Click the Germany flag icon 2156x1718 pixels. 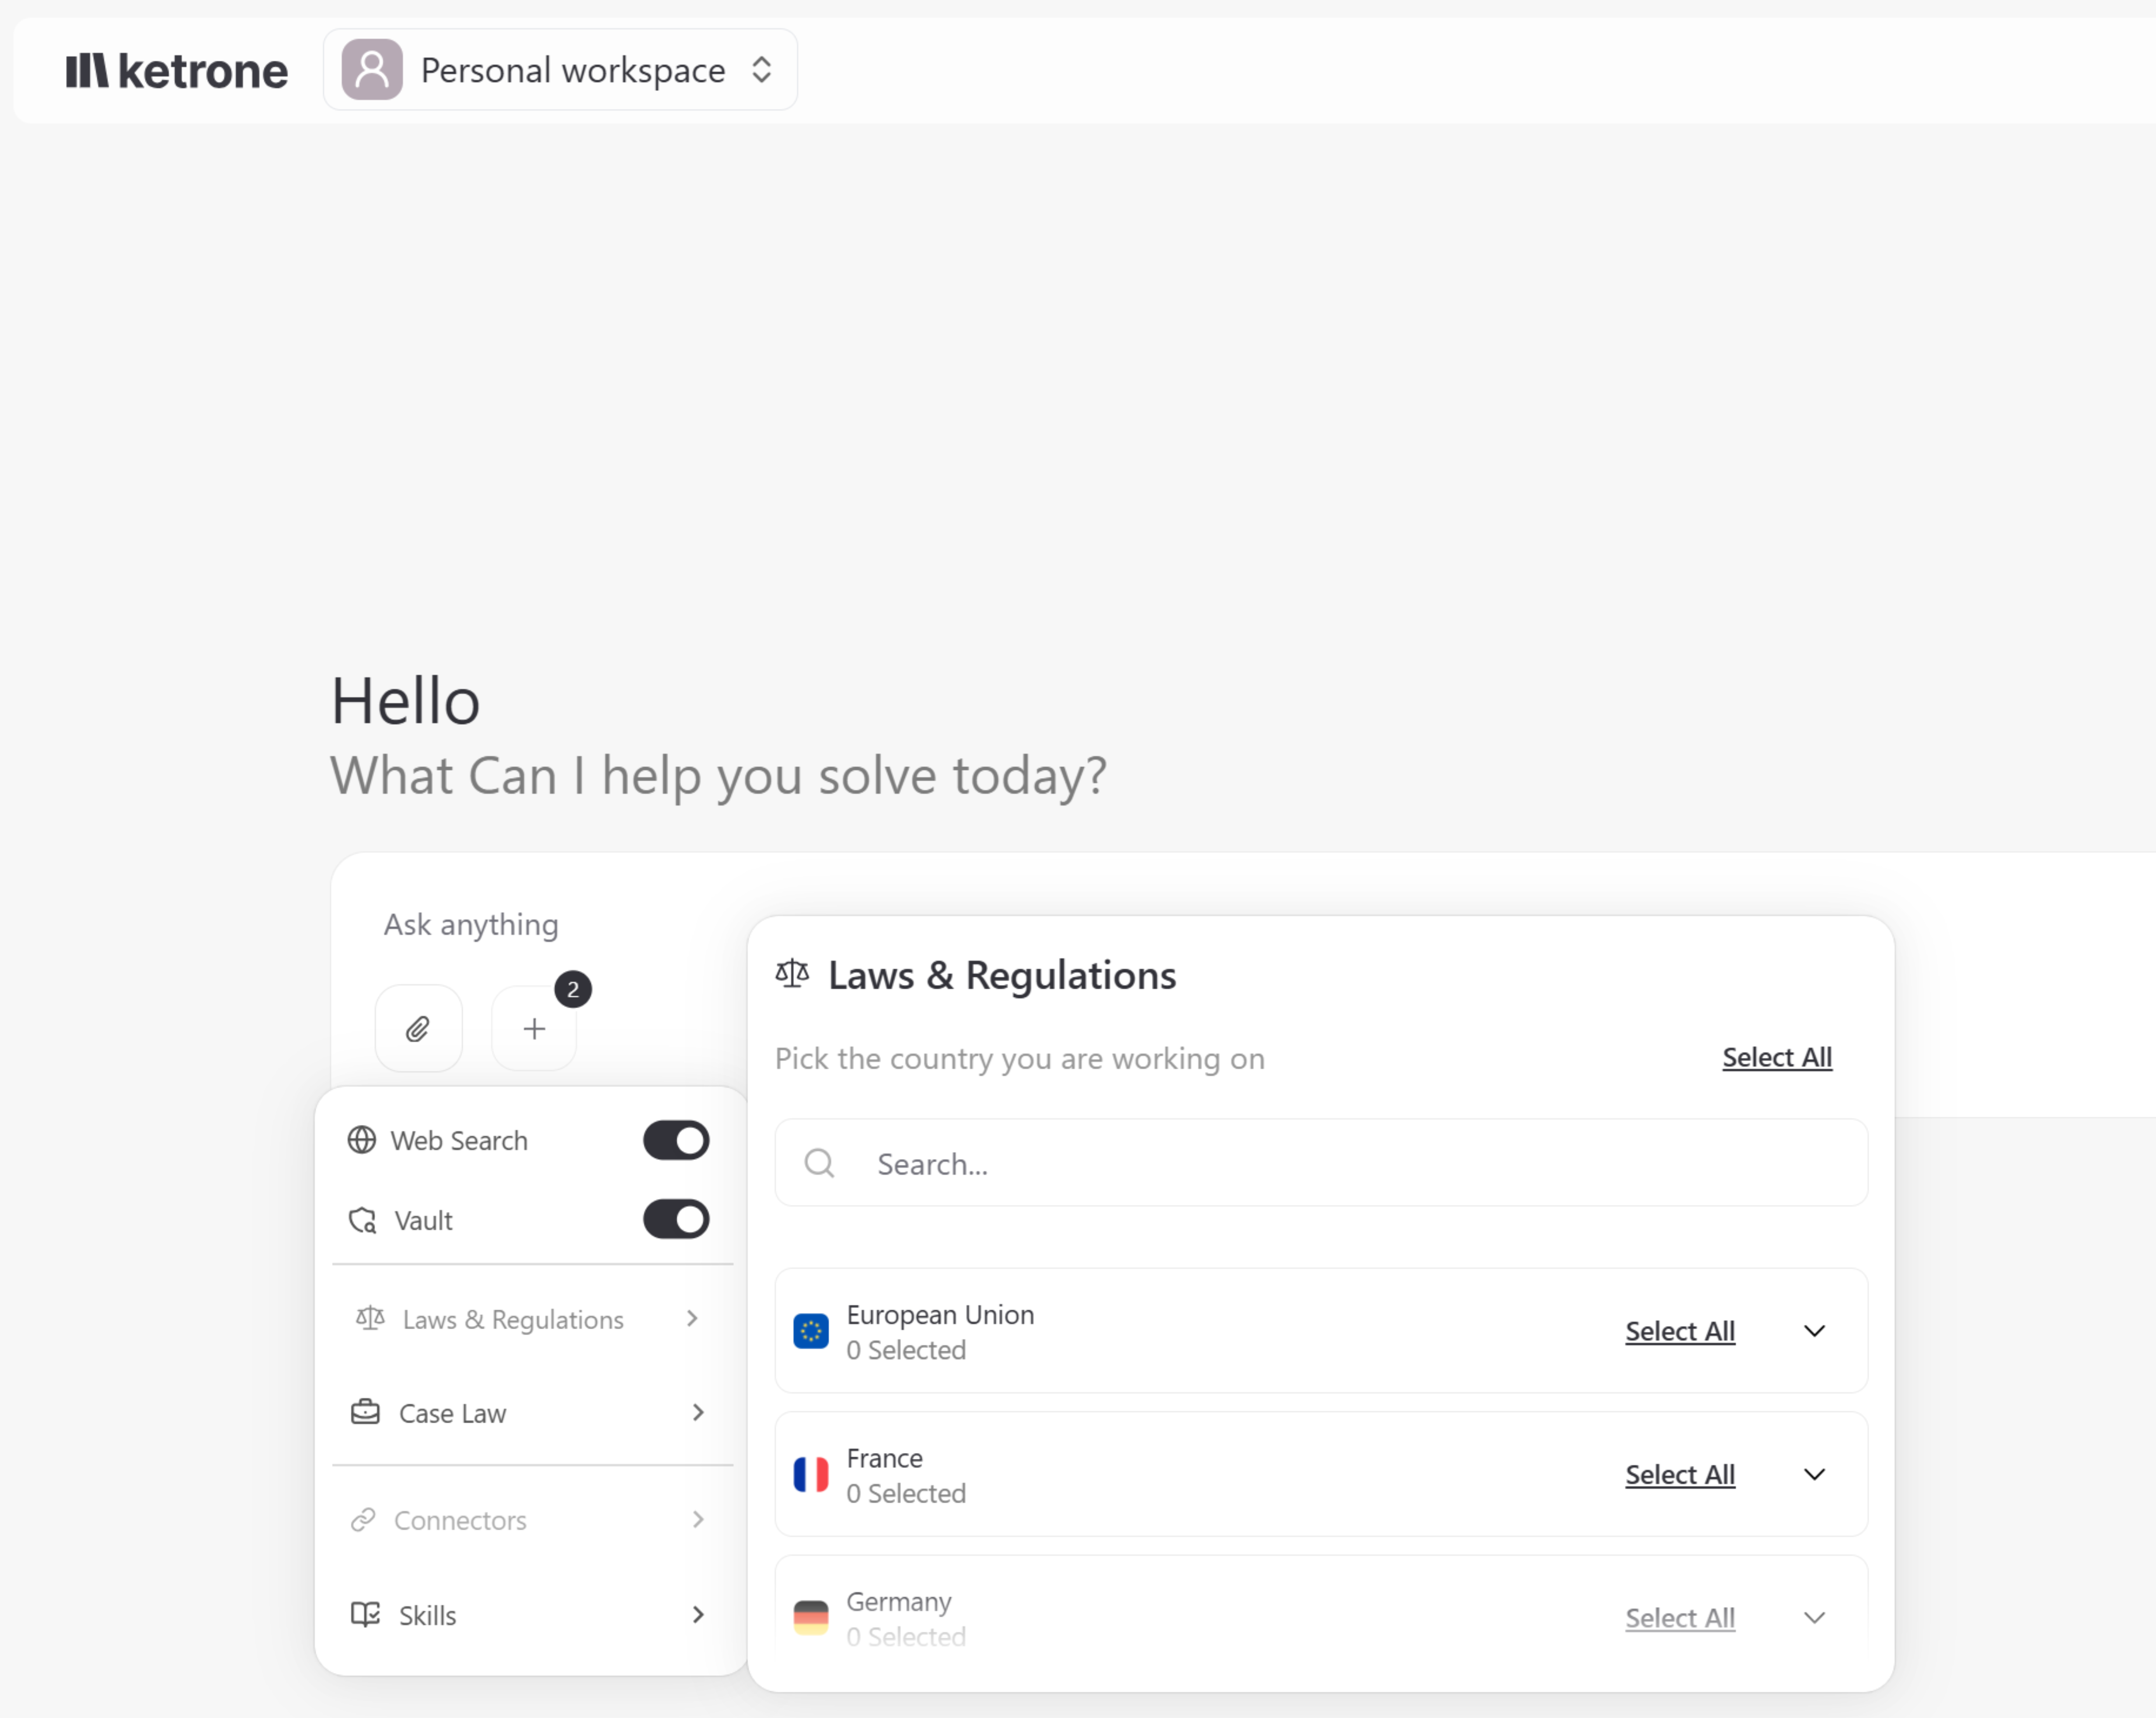click(x=811, y=1617)
